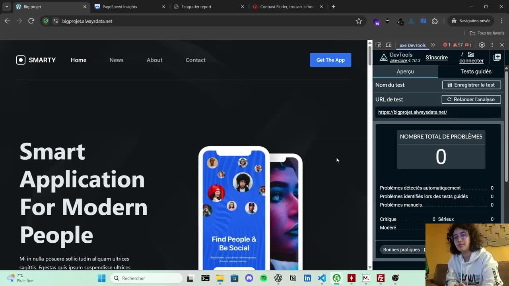Image resolution: width=509 pixels, height=286 pixels.
Task: Open the bigprojet.alwaysdata.net test URL link
Action: pos(412,112)
